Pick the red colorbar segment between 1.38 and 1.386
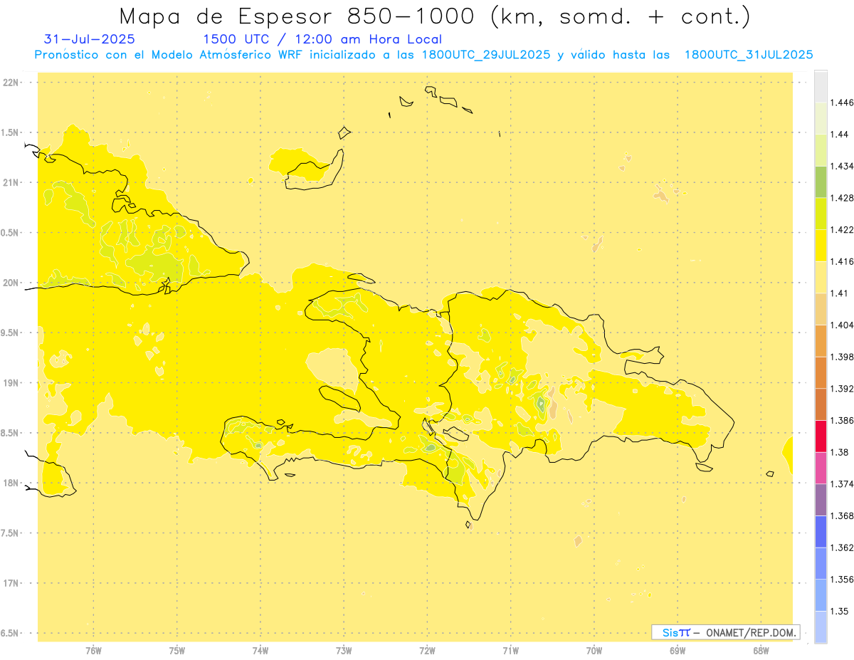Screen dimensions: 854x660 [821, 436]
